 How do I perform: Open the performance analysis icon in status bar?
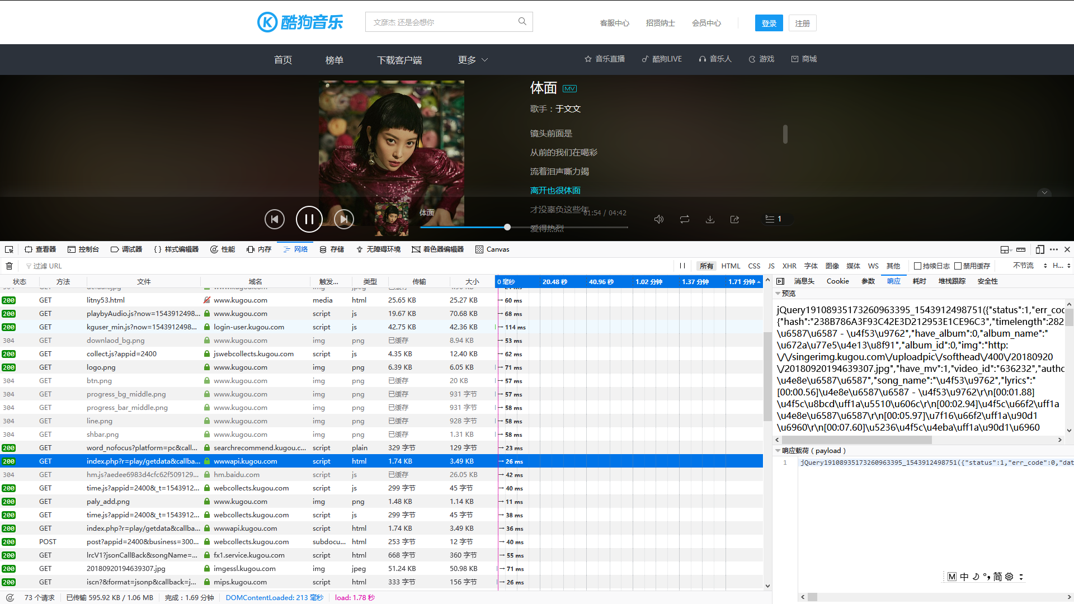point(10,598)
